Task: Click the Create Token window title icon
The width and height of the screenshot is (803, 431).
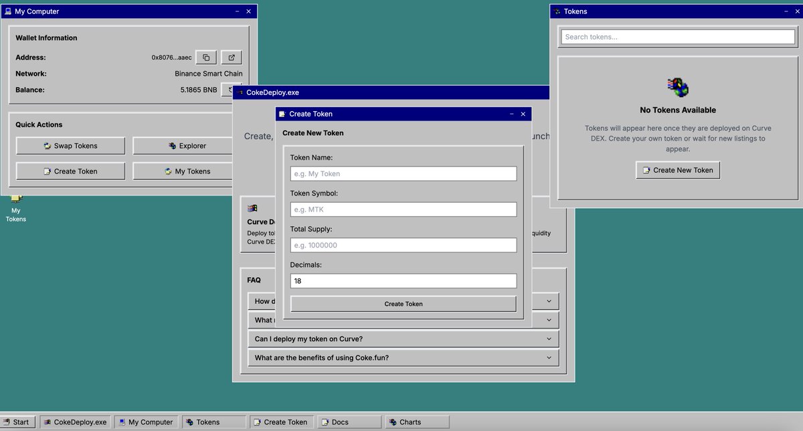Action: [282, 114]
